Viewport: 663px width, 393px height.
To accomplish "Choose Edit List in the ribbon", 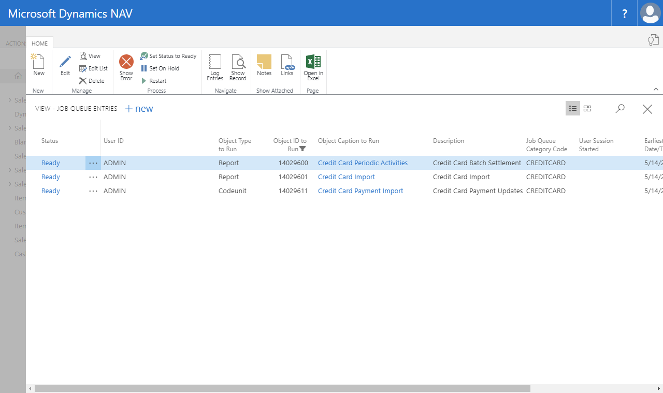I will (x=93, y=68).
